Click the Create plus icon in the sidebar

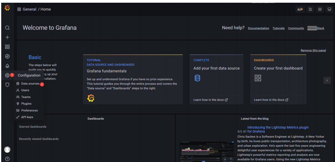(7, 37)
